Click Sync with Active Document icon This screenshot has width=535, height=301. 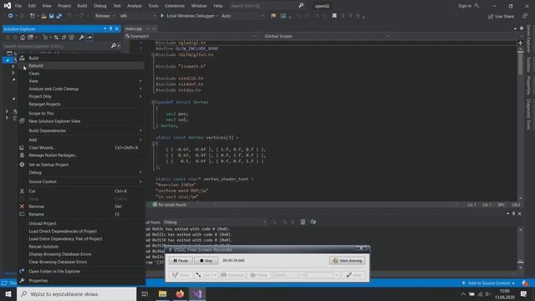click(x=56, y=37)
